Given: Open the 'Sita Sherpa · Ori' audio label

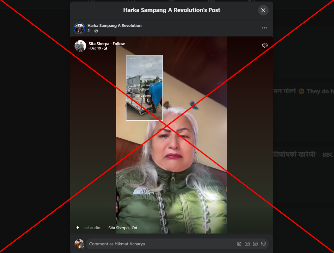Looking at the screenshot, I should coord(123,228).
